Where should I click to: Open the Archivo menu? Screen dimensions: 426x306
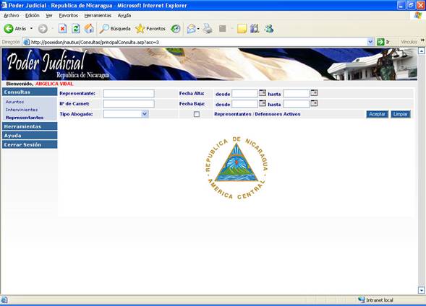click(x=12, y=15)
